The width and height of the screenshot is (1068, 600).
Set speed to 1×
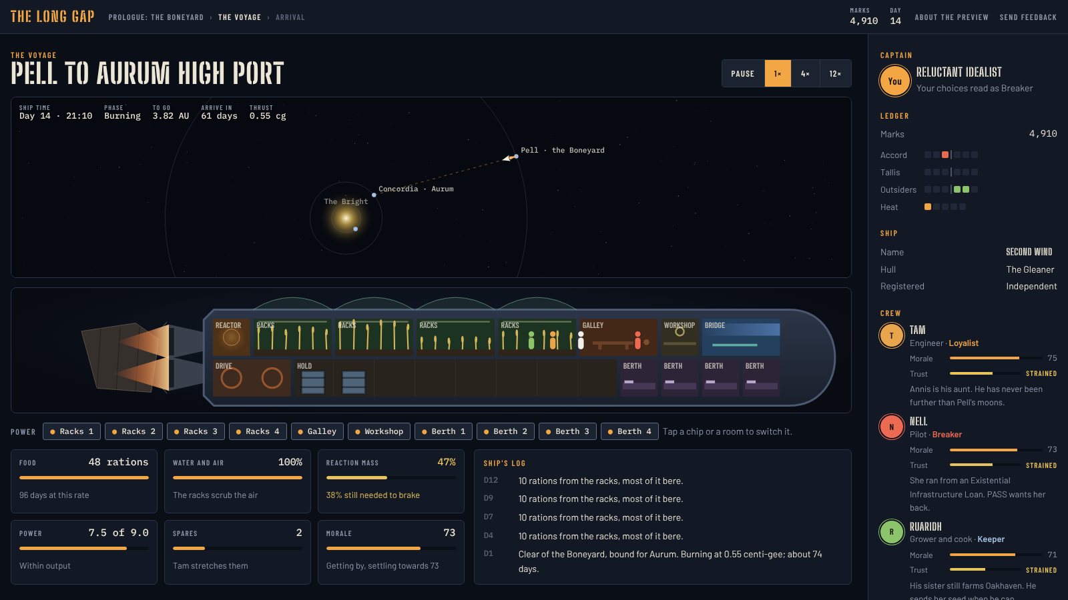778,73
